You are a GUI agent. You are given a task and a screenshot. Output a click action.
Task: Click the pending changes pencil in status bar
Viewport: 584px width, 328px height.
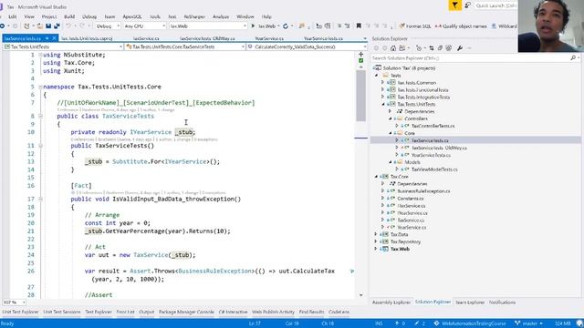pos(420,323)
